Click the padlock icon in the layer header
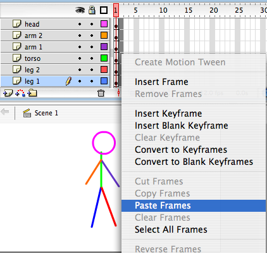The width and height of the screenshot is (267, 253). point(92,10)
